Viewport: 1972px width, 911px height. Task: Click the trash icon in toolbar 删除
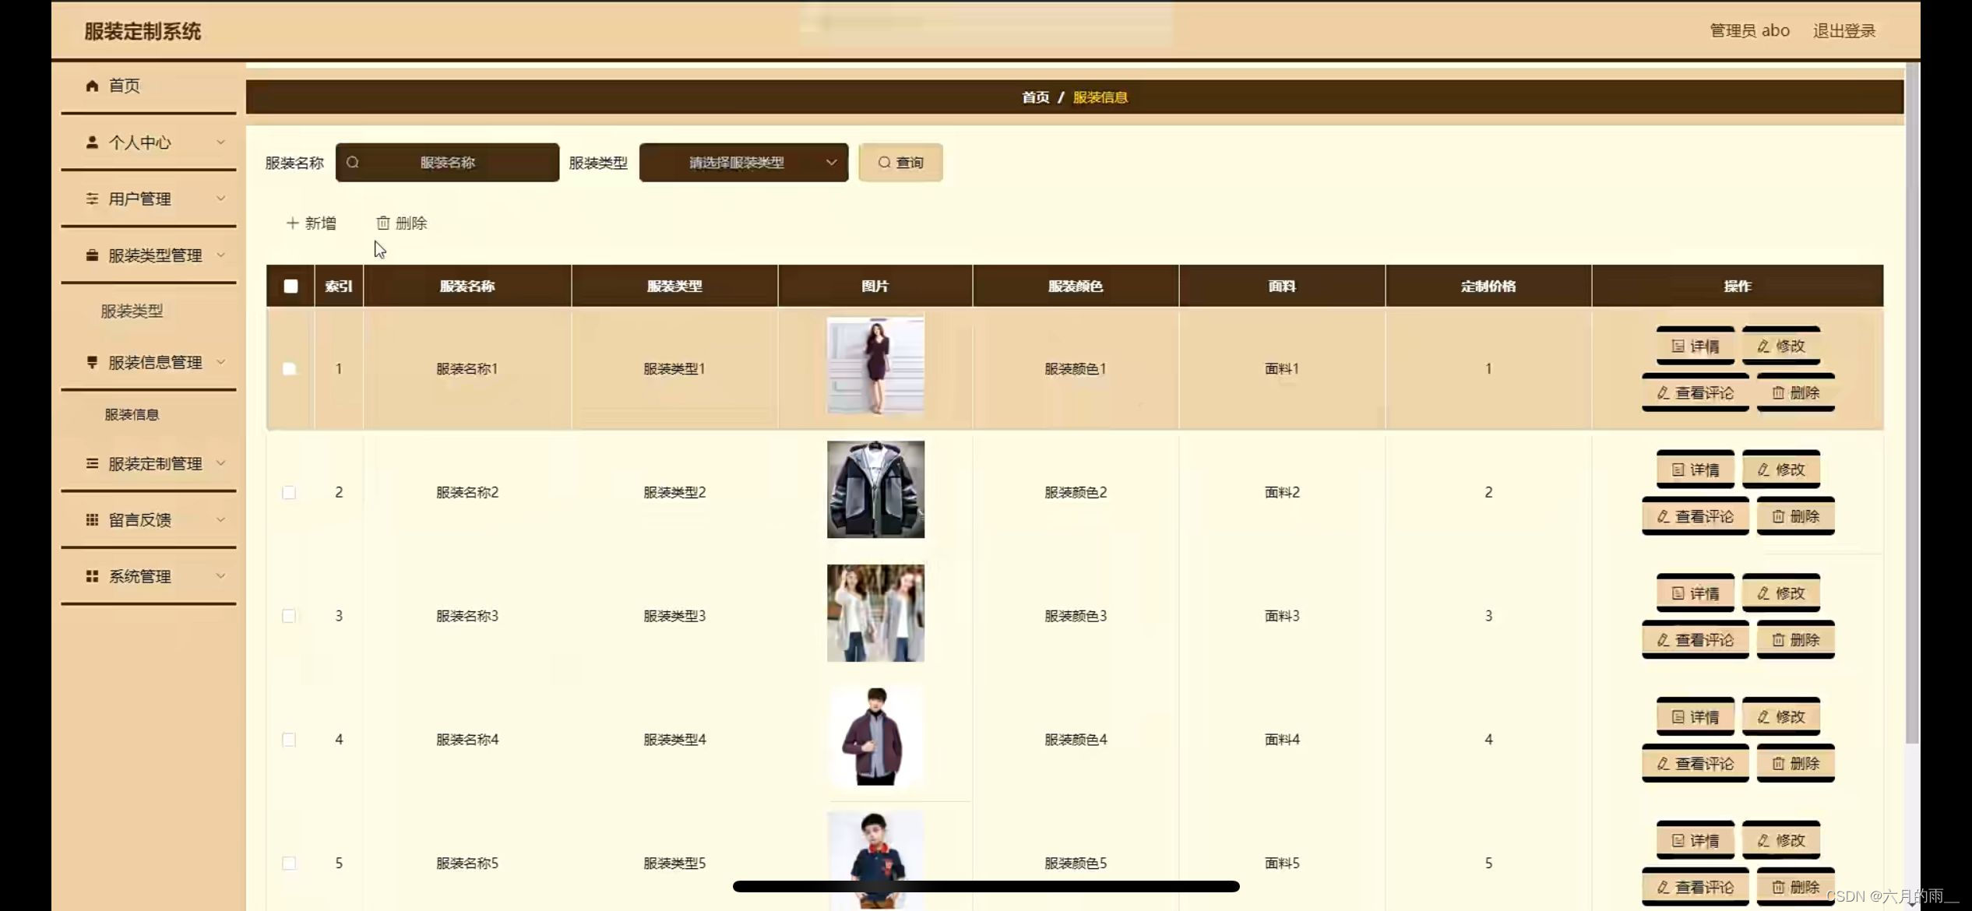coord(383,223)
